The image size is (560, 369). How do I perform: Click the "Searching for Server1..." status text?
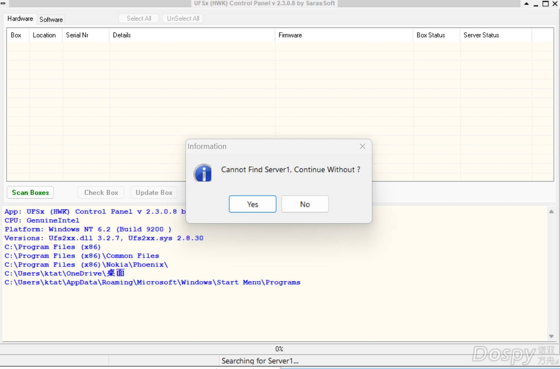click(260, 361)
